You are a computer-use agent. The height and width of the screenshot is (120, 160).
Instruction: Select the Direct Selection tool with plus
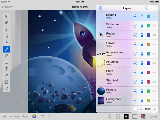pyautogui.click(x=6, y=23)
